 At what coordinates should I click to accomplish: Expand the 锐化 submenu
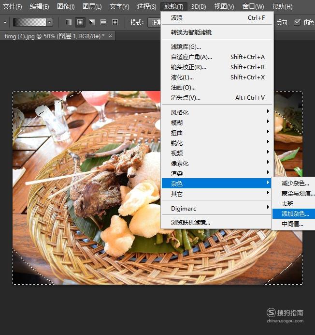217,143
